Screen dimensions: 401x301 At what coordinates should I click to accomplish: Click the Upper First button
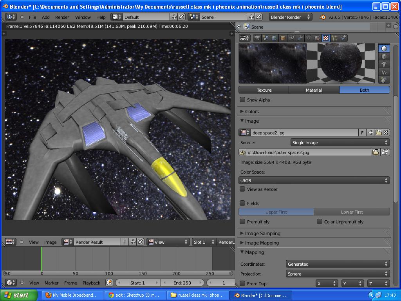click(276, 212)
